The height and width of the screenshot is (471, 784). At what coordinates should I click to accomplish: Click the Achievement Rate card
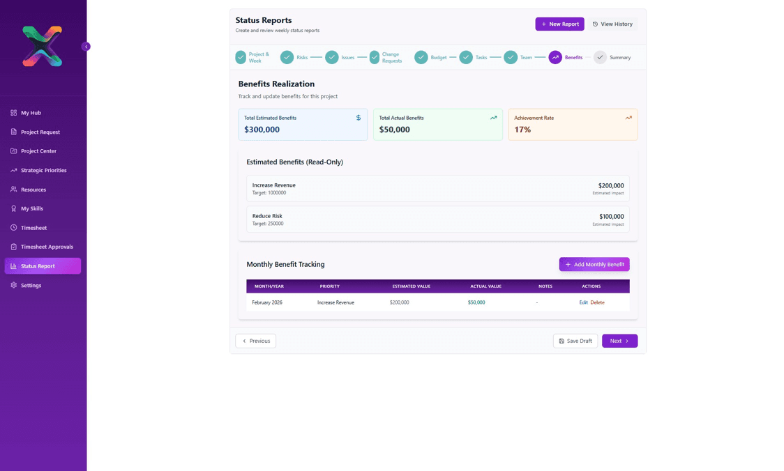click(x=573, y=124)
